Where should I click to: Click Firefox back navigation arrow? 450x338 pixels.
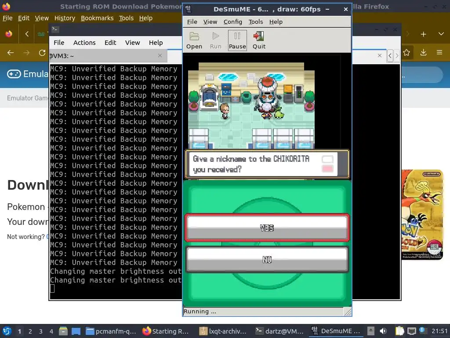pyautogui.click(x=11, y=53)
